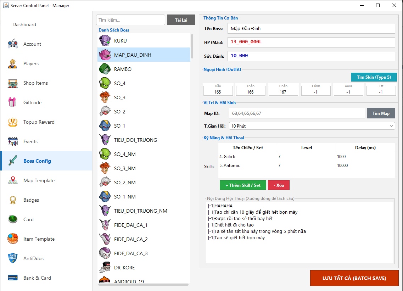Click the Sức Đánh damage field

click(311, 56)
